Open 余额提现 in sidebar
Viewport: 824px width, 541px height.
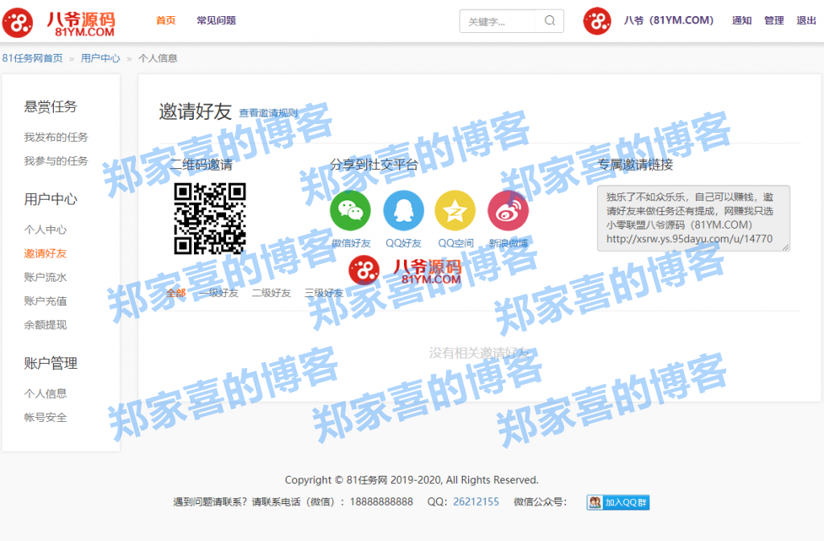point(45,325)
